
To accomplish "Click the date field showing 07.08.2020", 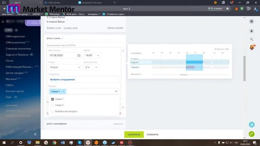I will tap(65, 56).
